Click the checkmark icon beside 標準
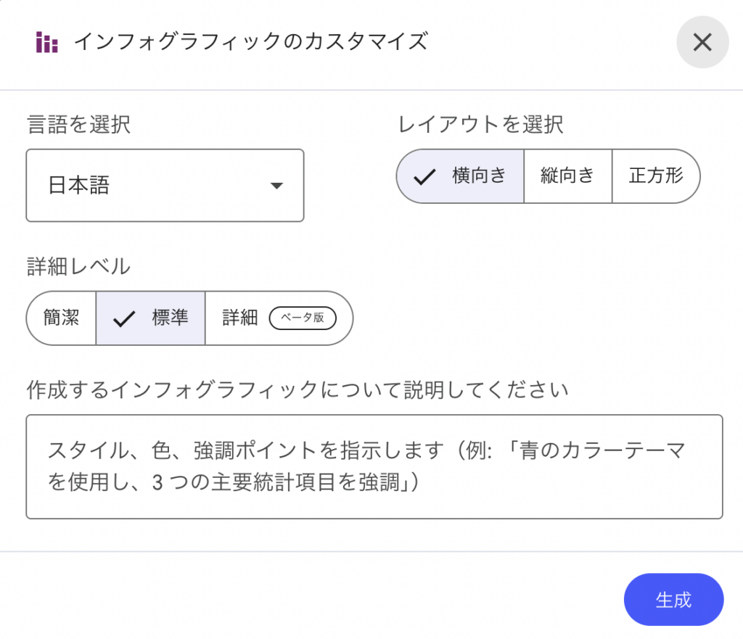Viewport: 743px width, 639px height. [x=125, y=318]
